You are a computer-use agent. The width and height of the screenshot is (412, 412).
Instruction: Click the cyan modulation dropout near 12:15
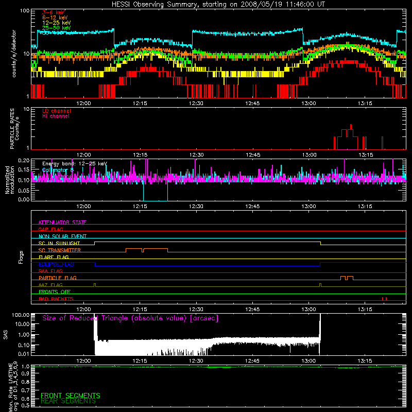tap(156, 192)
